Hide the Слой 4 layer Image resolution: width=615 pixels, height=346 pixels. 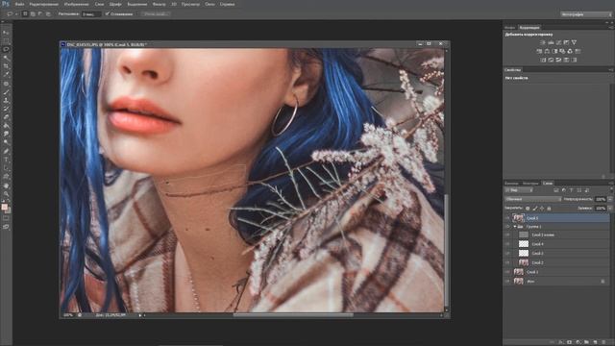pyautogui.click(x=507, y=244)
